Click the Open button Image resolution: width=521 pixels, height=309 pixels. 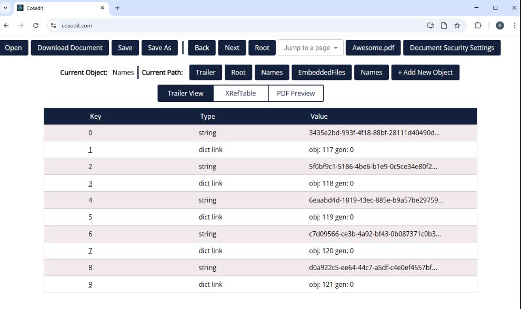click(x=13, y=48)
